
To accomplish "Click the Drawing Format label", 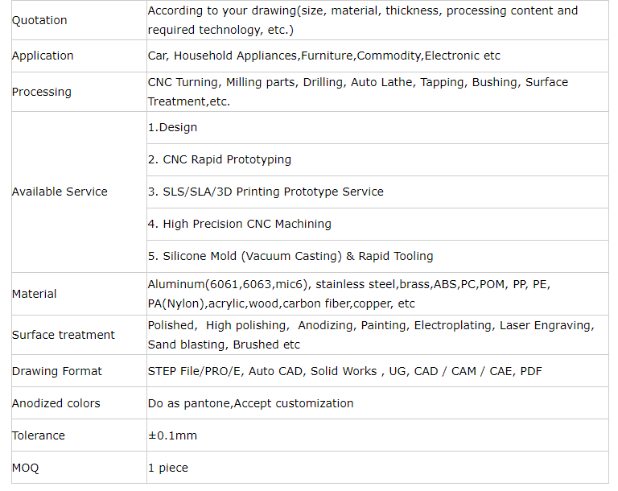I will [x=57, y=371].
